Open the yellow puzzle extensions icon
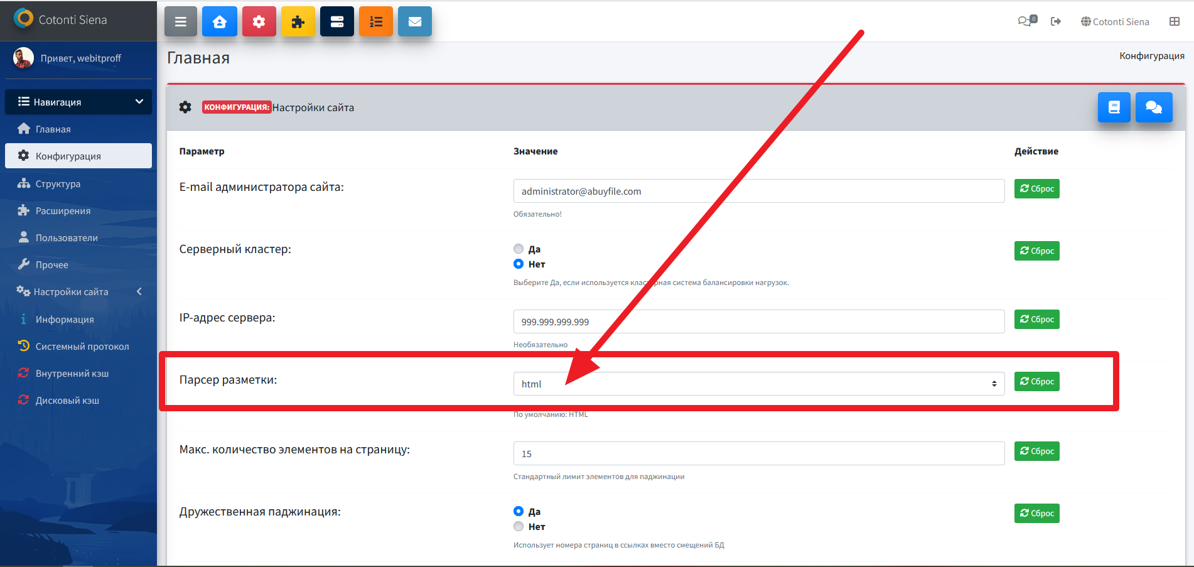 click(x=298, y=22)
